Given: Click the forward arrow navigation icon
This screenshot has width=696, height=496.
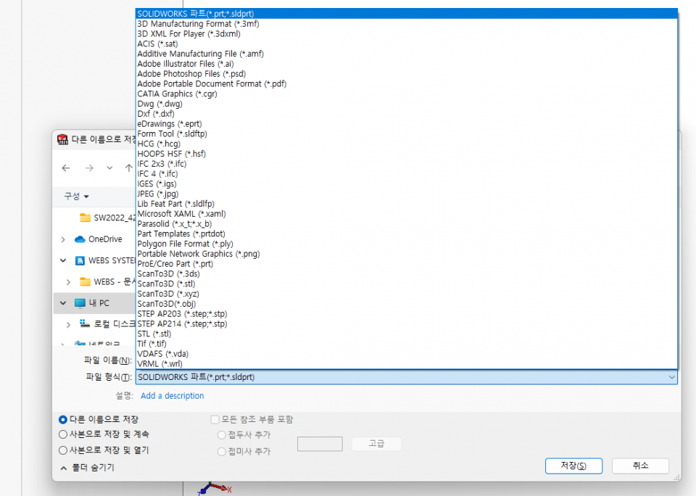Looking at the screenshot, I should coord(89,168).
